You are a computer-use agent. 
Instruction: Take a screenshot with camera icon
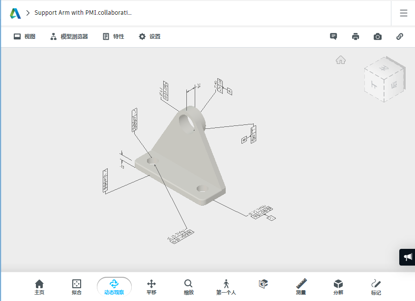tap(378, 36)
